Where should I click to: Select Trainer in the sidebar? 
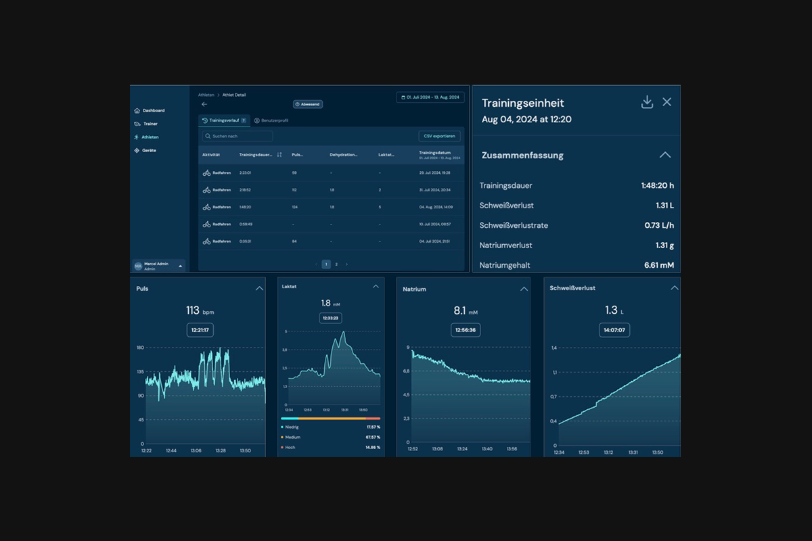point(150,124)
